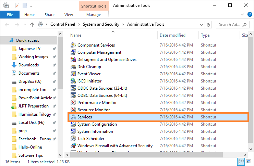This screenshot has width=254, height=166.
Task: Open the Share ribbon tab
Action: pyautogui.click(x=49, y=15)
